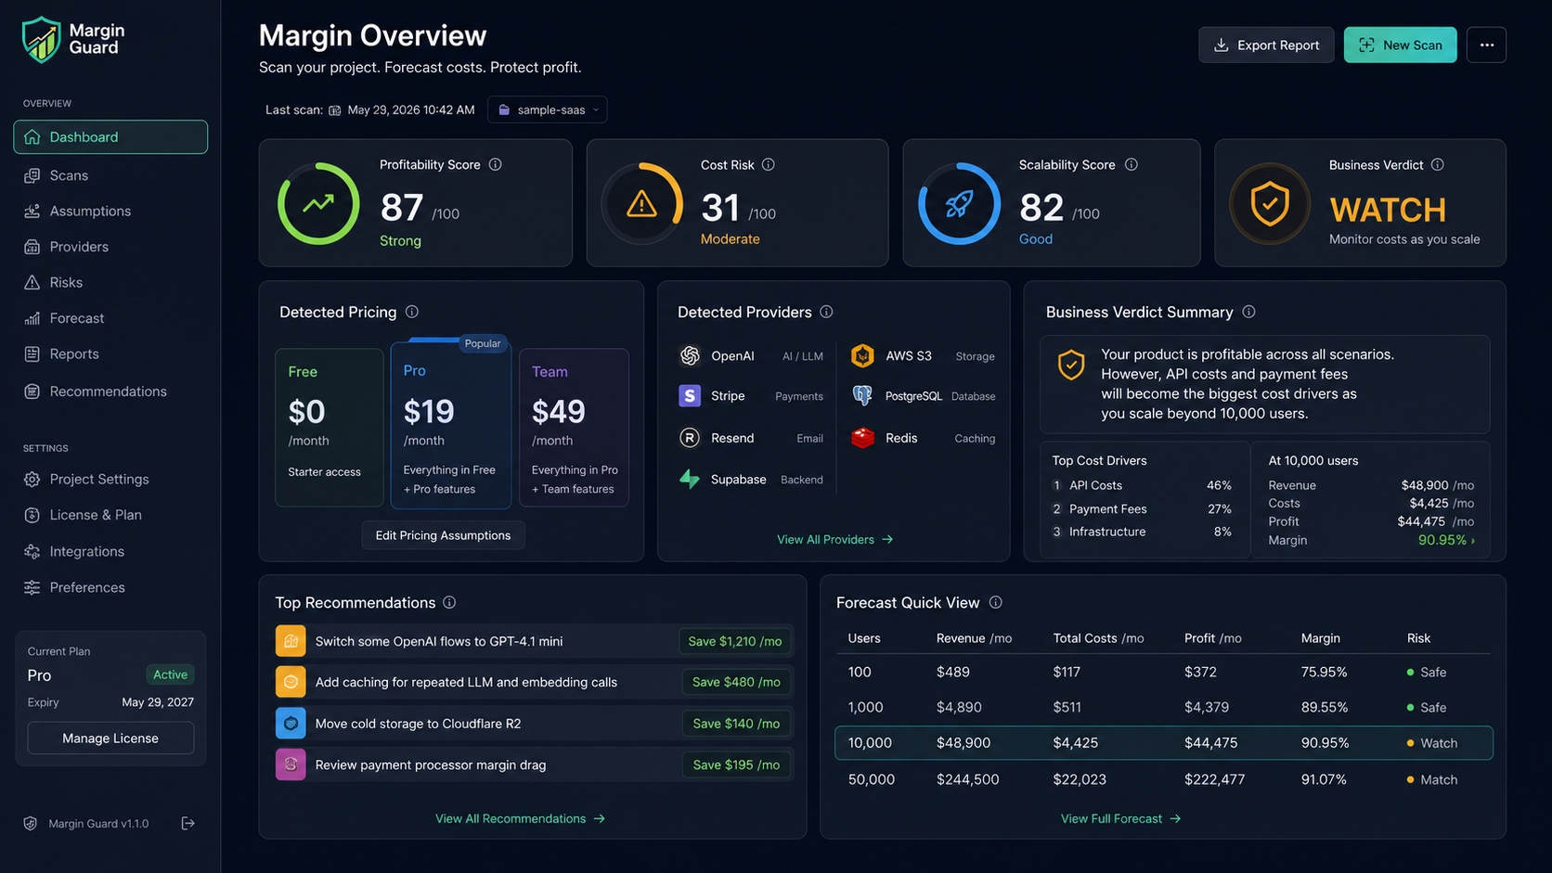Image resolution: width=1552 pixels, height=873 pixels.
Task: Click the Business Verdict info icon
Action: click(1438, 164)
